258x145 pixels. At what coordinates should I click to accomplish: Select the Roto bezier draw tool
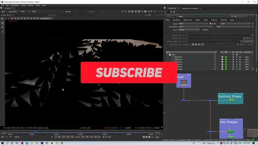[x=2, y=31]
